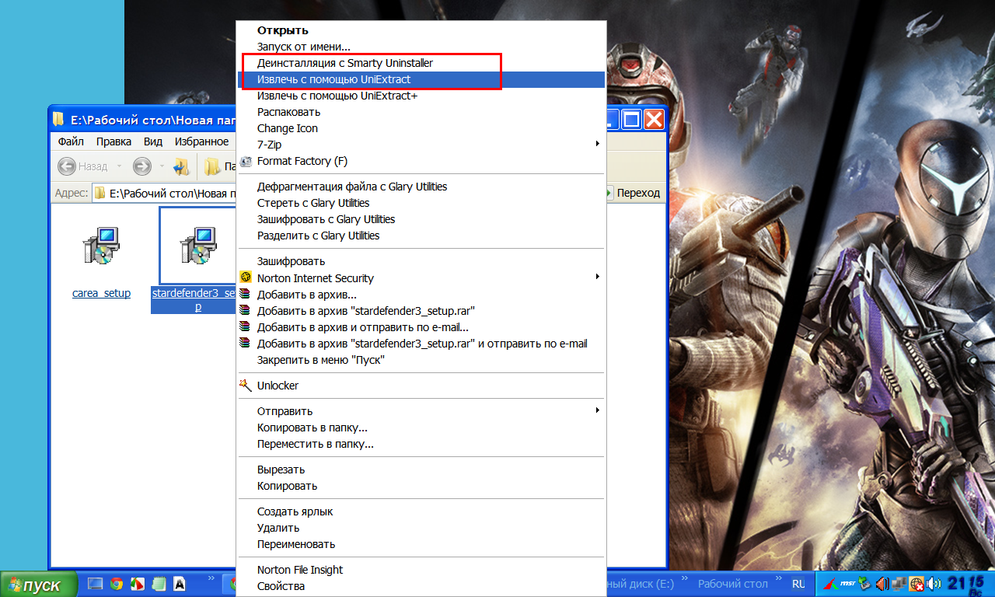
Task: Open 'Norton File Insight'
Action: pos(421,570)
